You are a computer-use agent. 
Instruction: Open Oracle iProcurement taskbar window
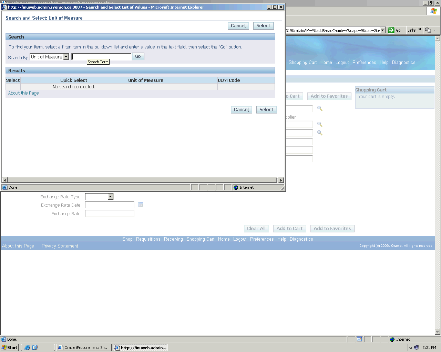point(84,348)
